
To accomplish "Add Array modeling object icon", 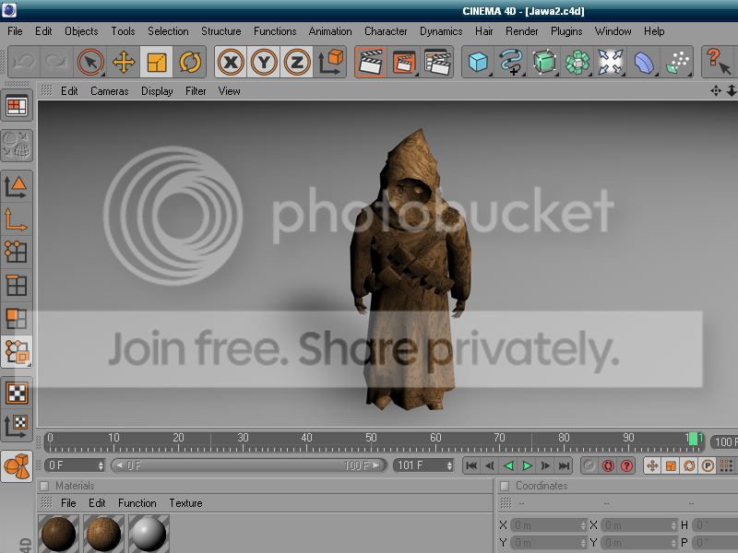I will point(577,62).
